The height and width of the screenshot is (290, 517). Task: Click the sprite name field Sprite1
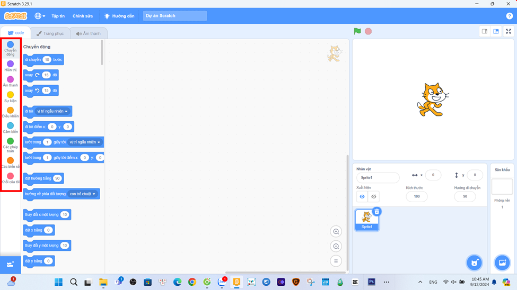[x=378, y=177]
